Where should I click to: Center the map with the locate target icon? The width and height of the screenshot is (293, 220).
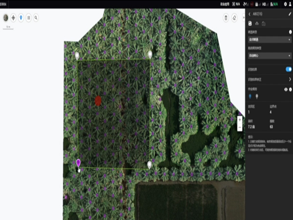(x=13, y=18)
